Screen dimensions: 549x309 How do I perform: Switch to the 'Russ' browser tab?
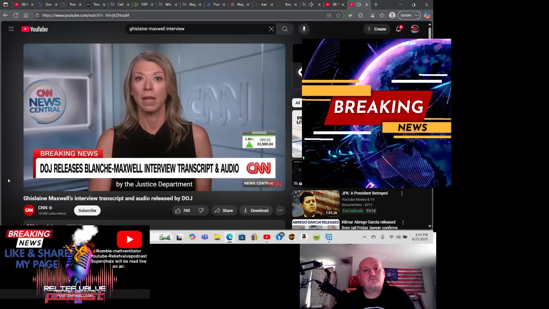pyautogui.click(x=287, y=5)
